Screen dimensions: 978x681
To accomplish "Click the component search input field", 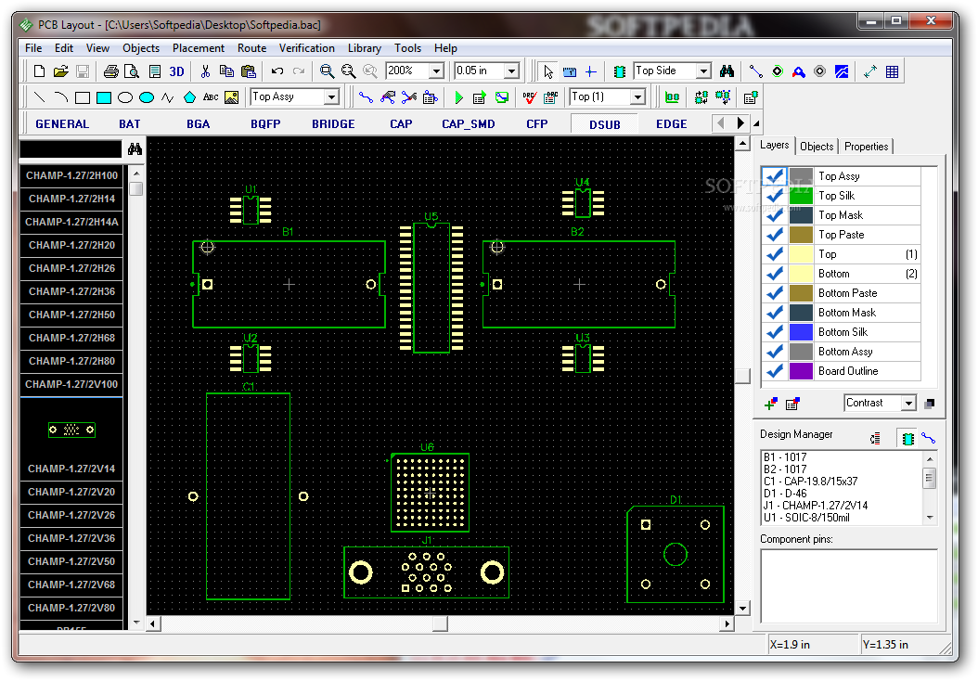I will pyautogui.click(x=71, y=149).
